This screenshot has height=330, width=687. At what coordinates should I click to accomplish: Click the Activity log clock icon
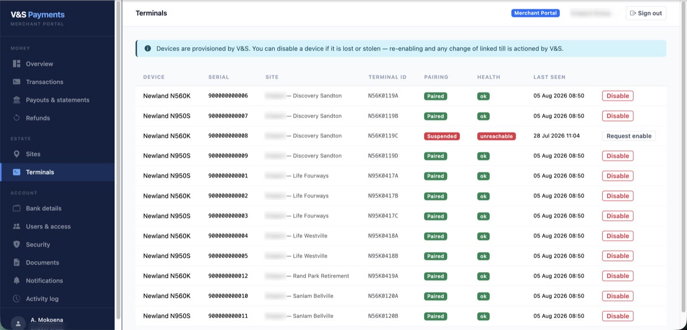tap(17, 299)
